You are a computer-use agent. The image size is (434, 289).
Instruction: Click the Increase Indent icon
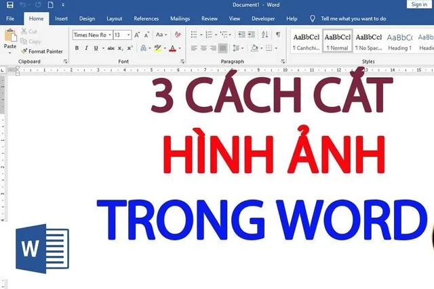252,35
